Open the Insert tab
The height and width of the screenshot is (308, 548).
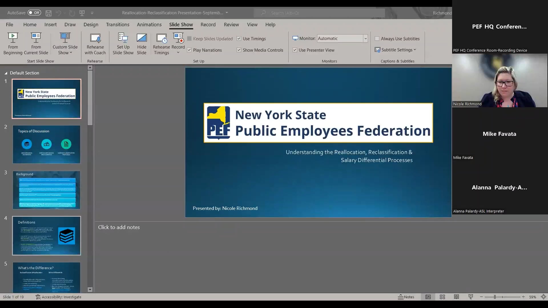coord(51,25)
